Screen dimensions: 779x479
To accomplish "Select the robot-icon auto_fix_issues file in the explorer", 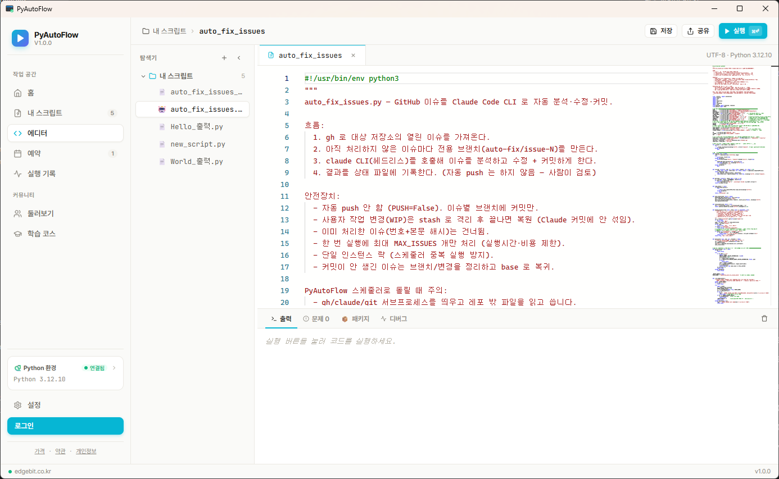I will tap(192, 110).
